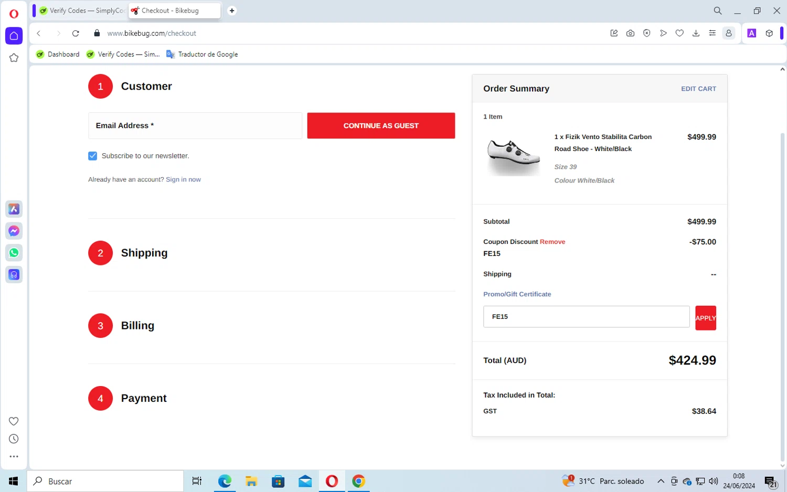Add page to bookmarks heart icon
This screenshot has width=787, height=492.
coord(679,33)
